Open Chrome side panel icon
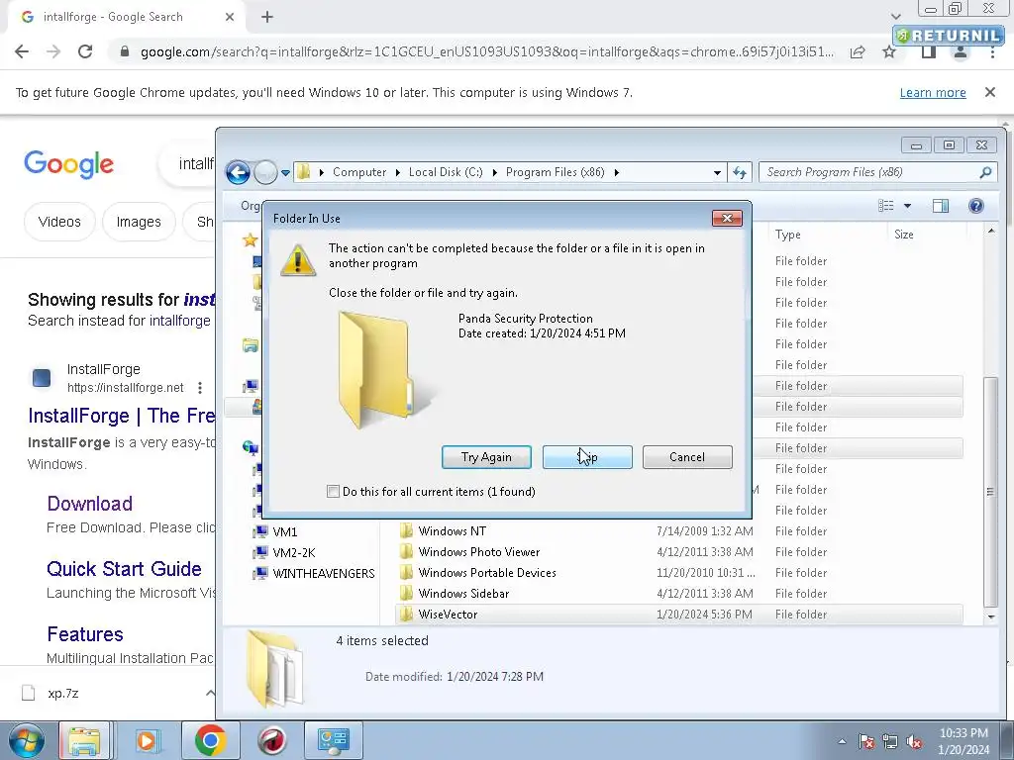1014x760 pixels. click(928, 51)
